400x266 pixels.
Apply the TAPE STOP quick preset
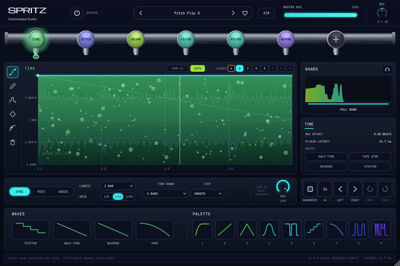point(370,157)
